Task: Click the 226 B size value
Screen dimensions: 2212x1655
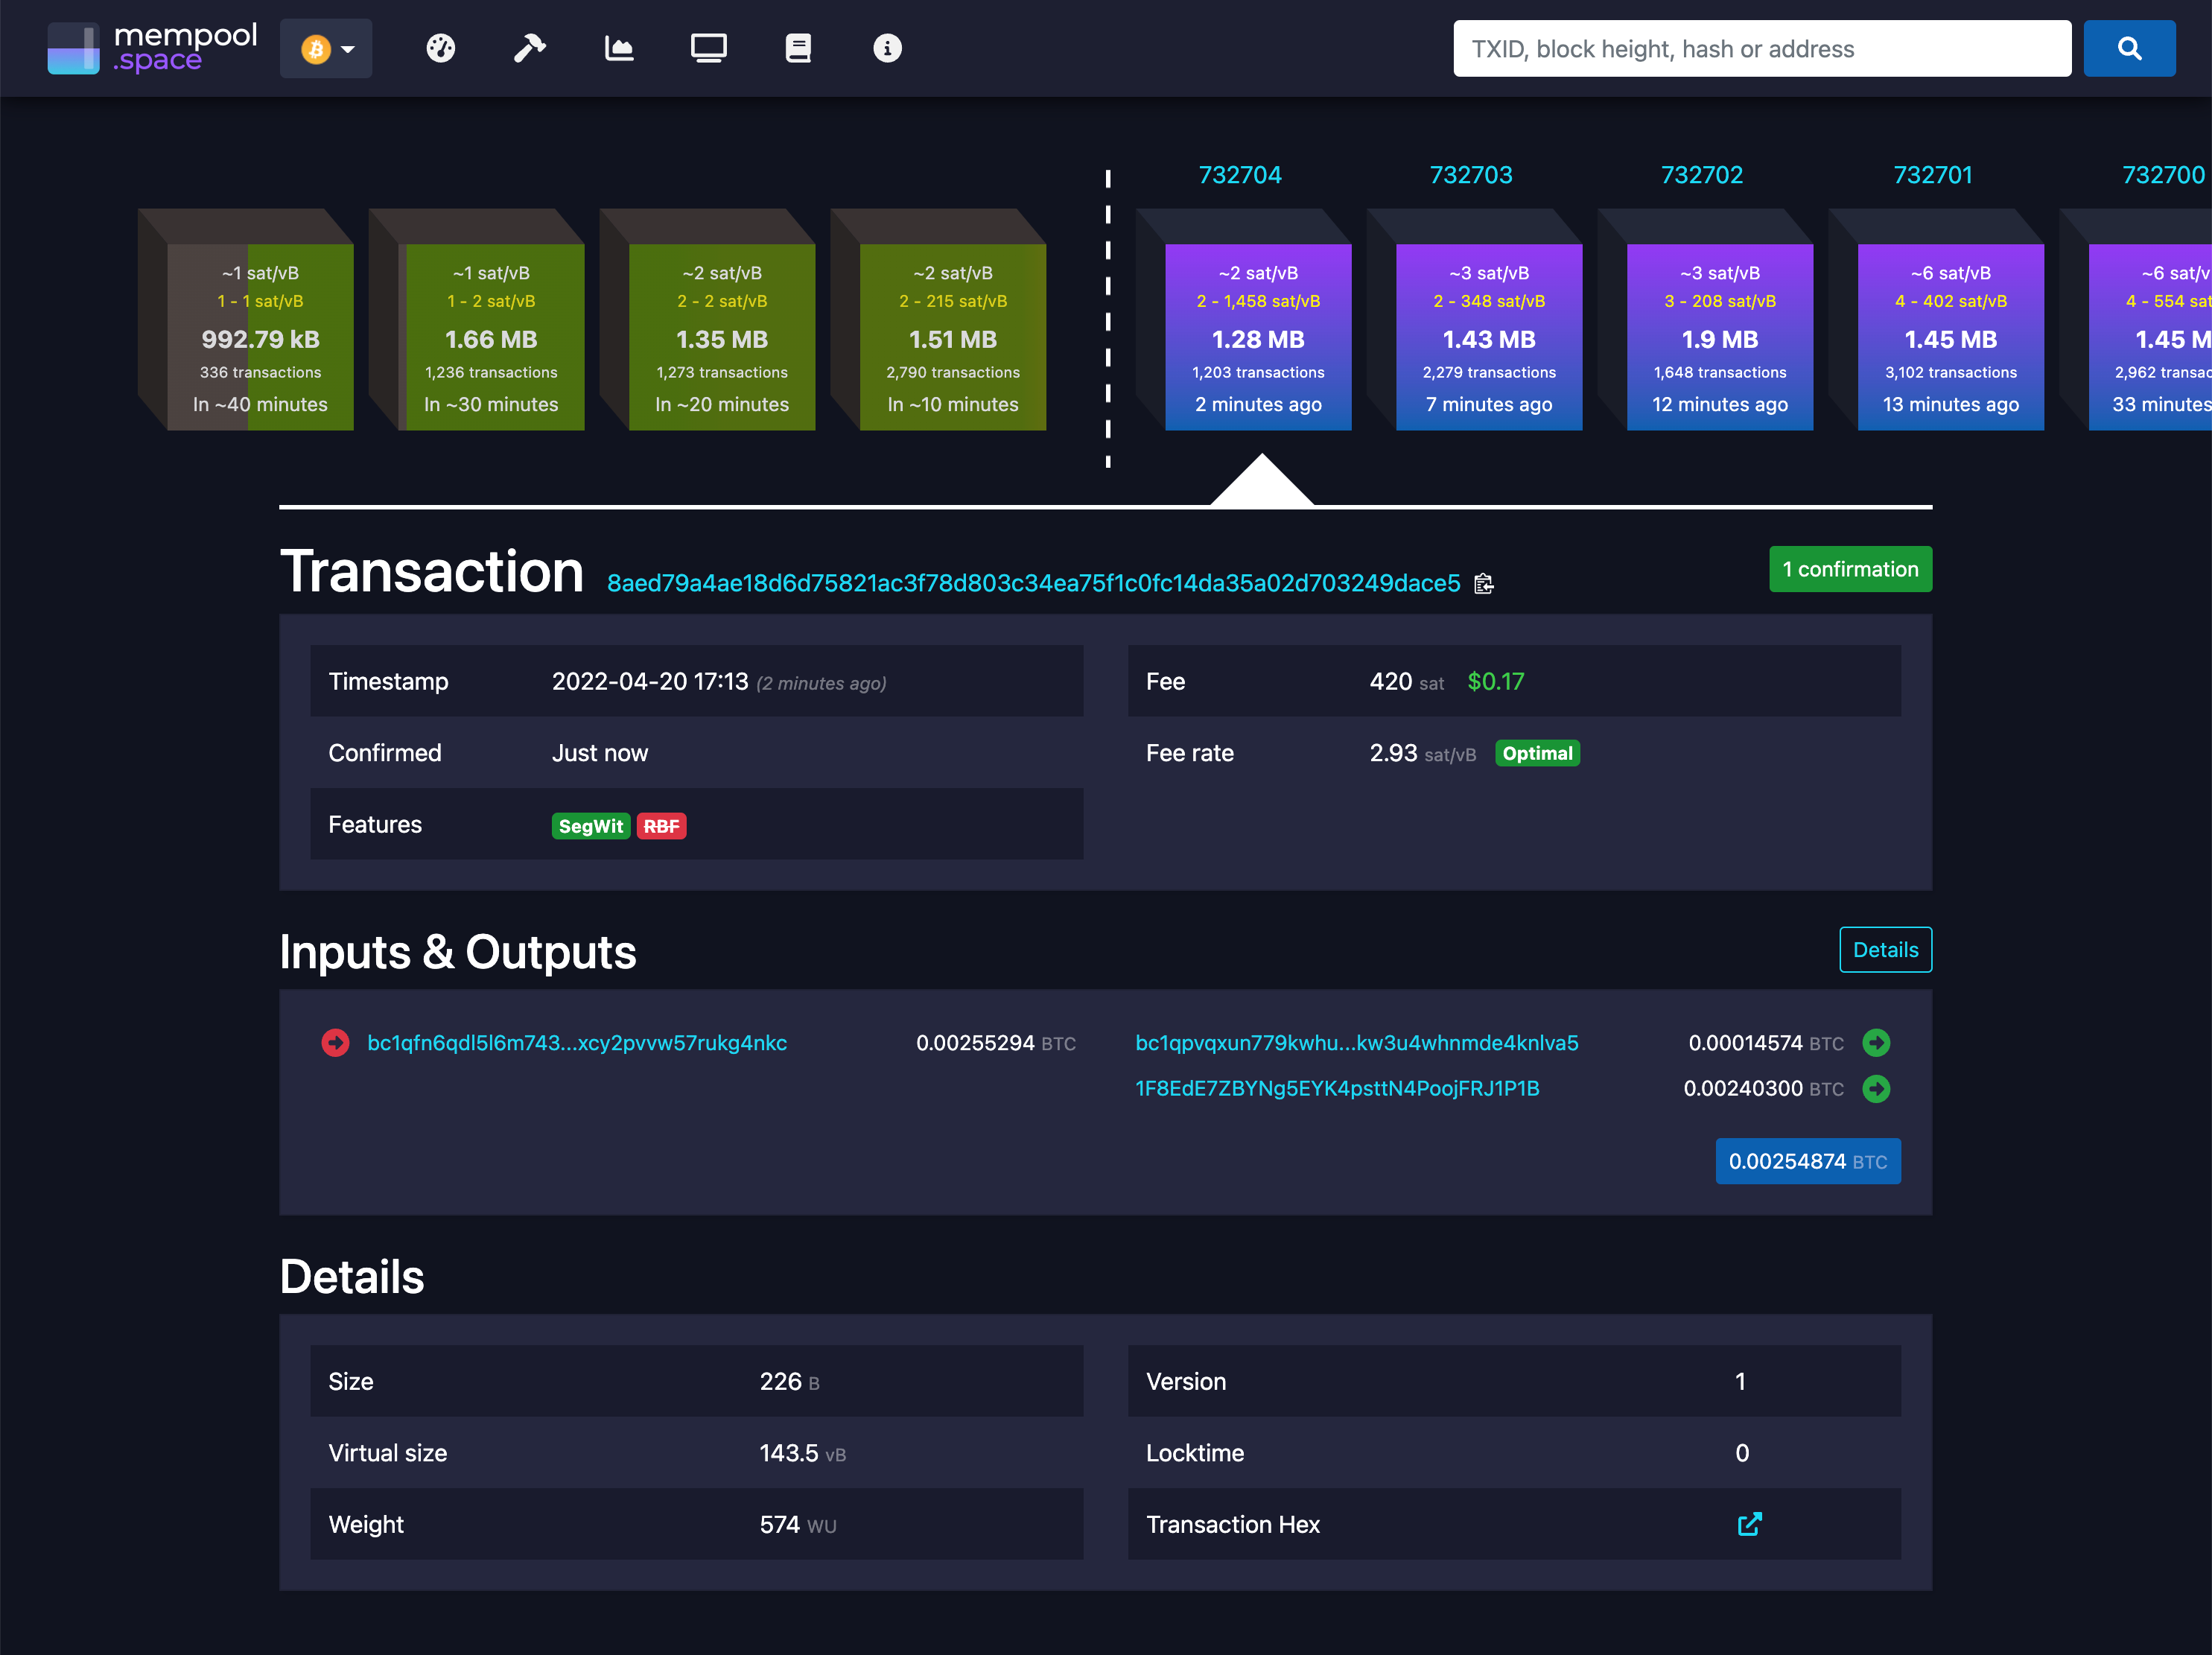Action: click(790, 1381)
